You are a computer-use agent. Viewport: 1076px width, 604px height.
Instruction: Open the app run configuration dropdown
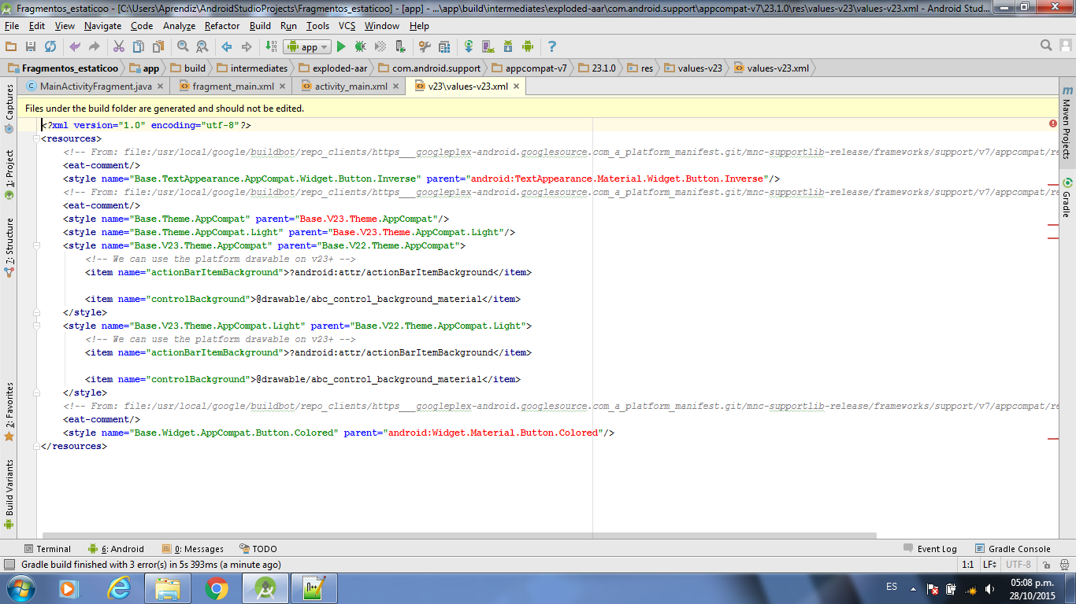point(307,47)
